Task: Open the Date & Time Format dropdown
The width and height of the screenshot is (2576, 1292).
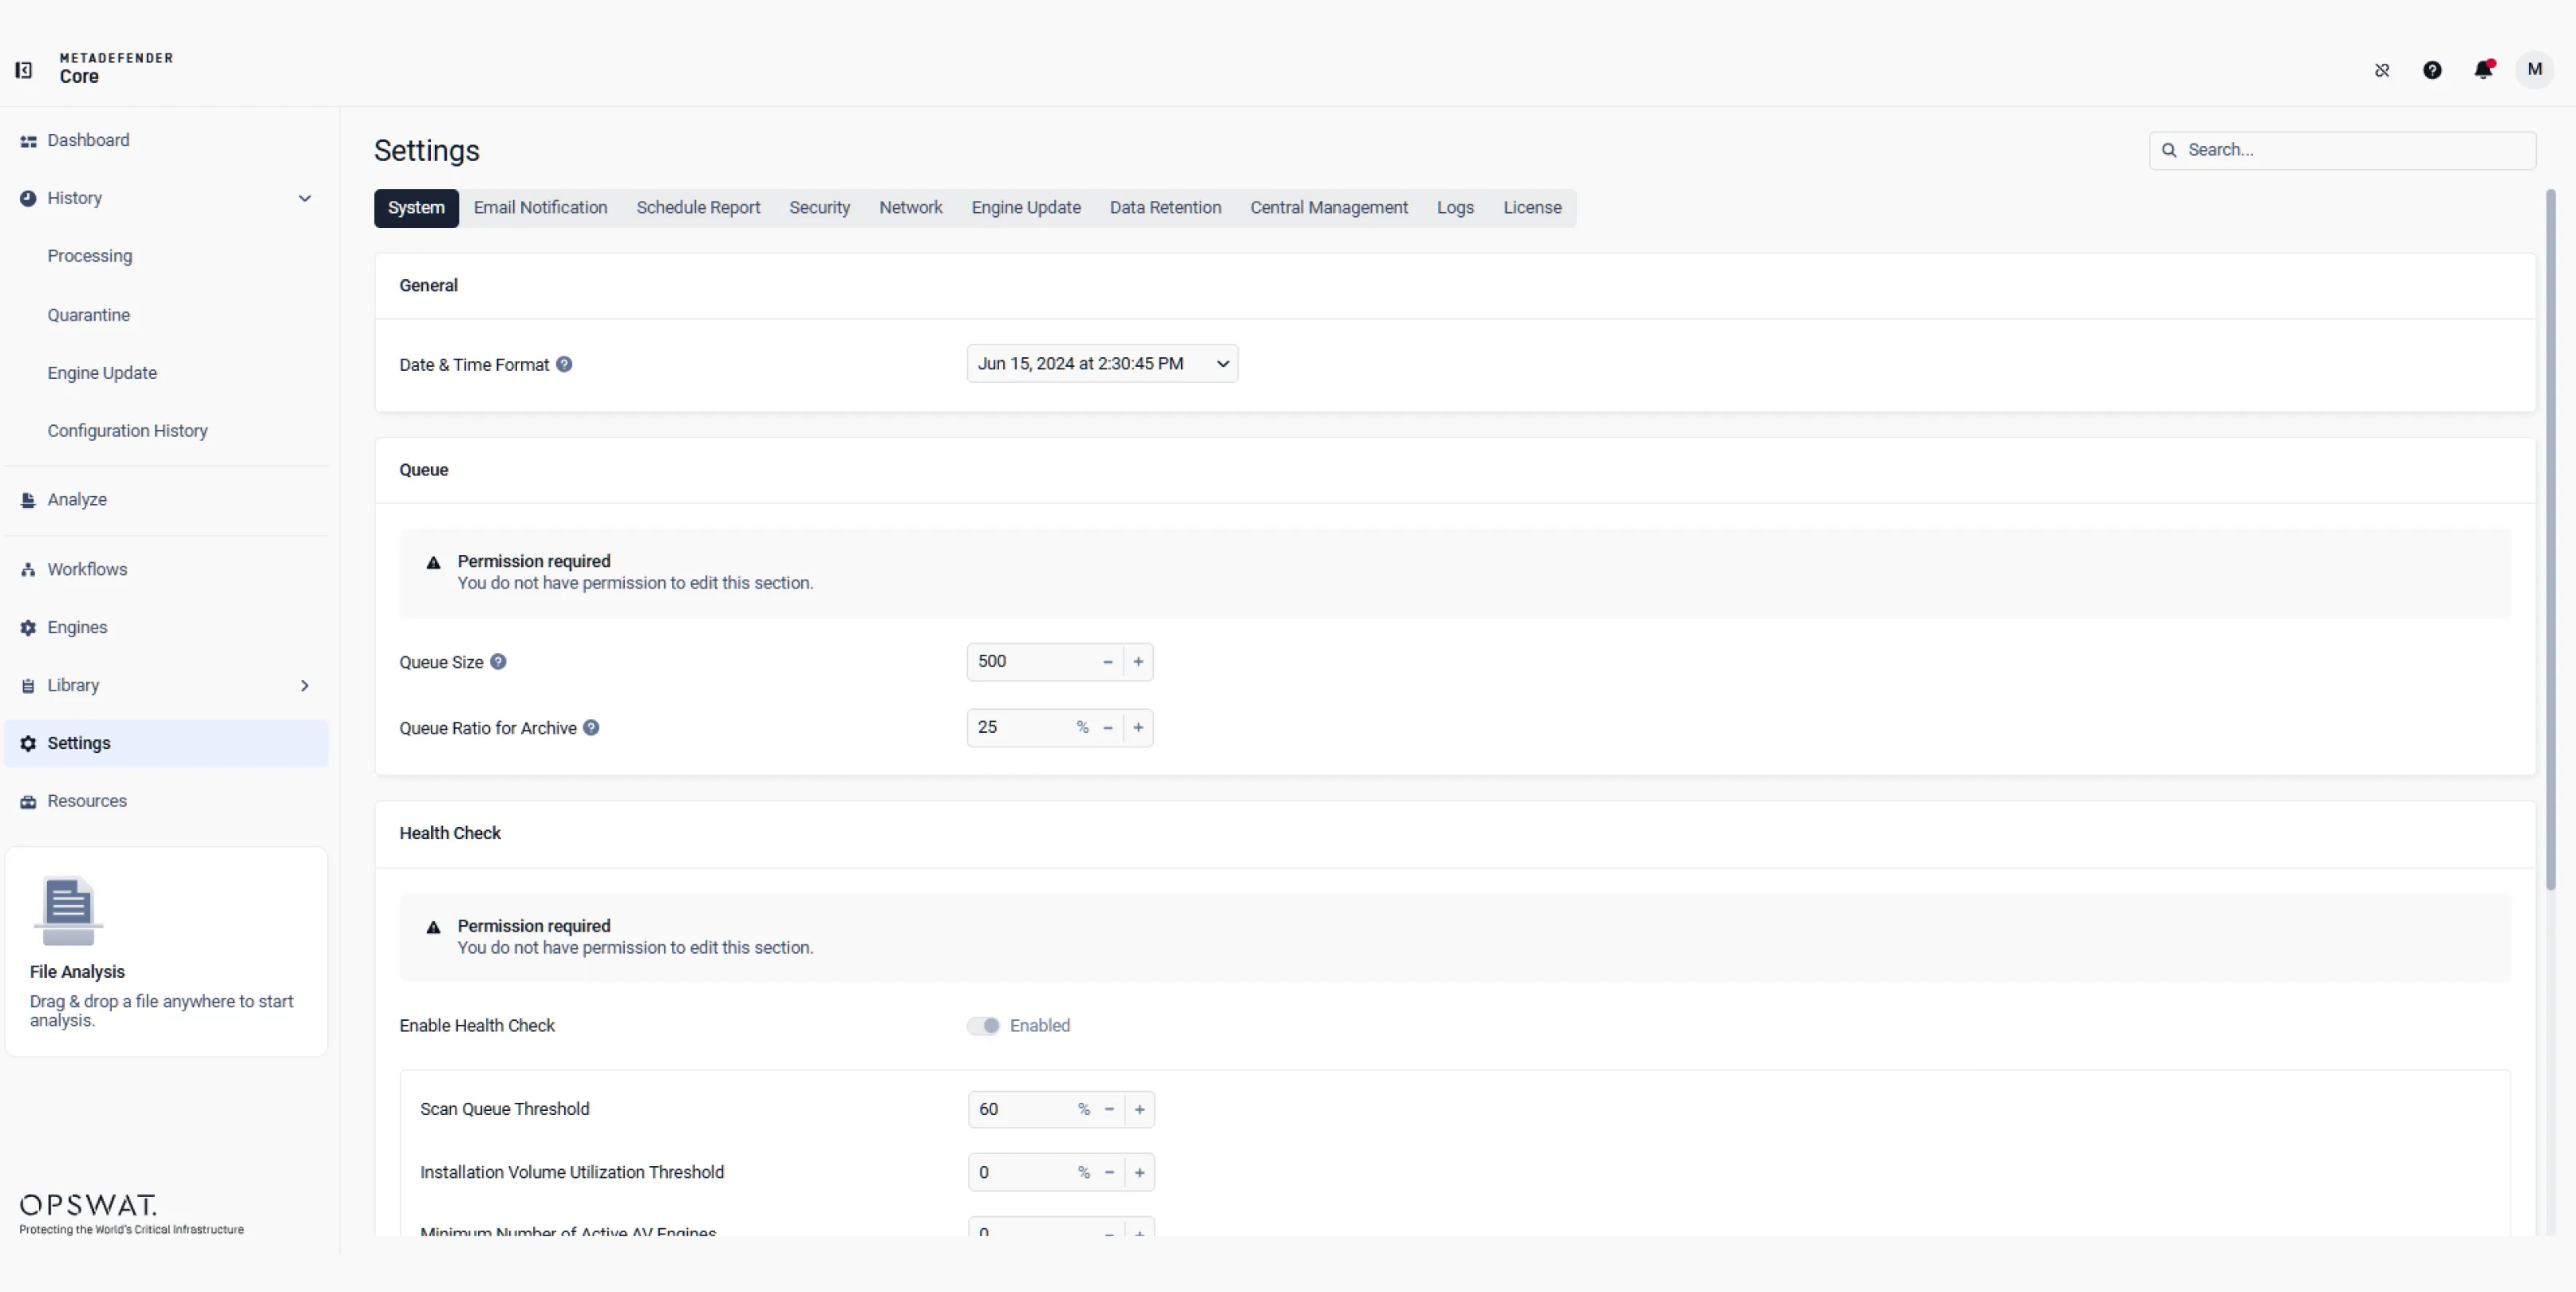Action: coord(1102,364)
